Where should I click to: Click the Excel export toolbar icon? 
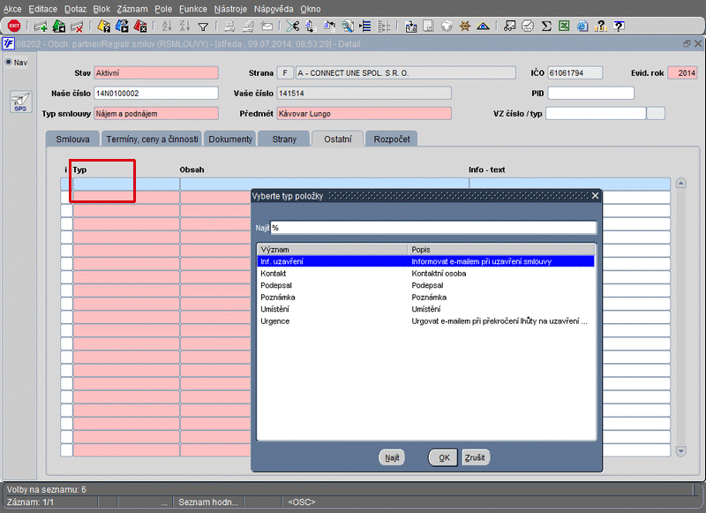point(564,26)
